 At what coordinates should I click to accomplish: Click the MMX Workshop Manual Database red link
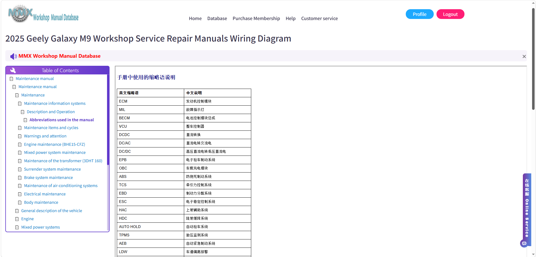click(x=60, y=56)
